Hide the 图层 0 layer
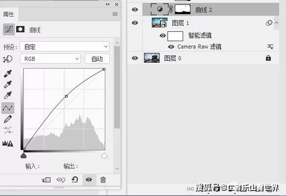 (135, 58)
